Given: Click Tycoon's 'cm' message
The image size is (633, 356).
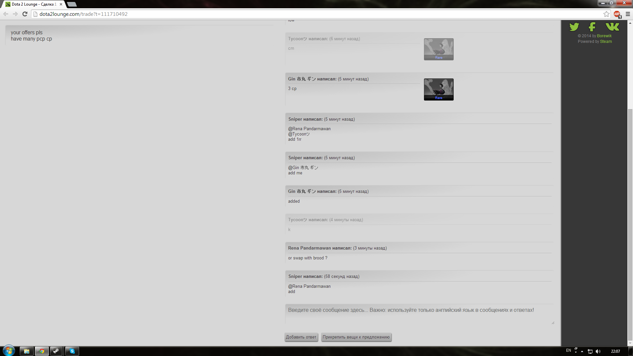Looking at the screenshot, I should (291, 48).
